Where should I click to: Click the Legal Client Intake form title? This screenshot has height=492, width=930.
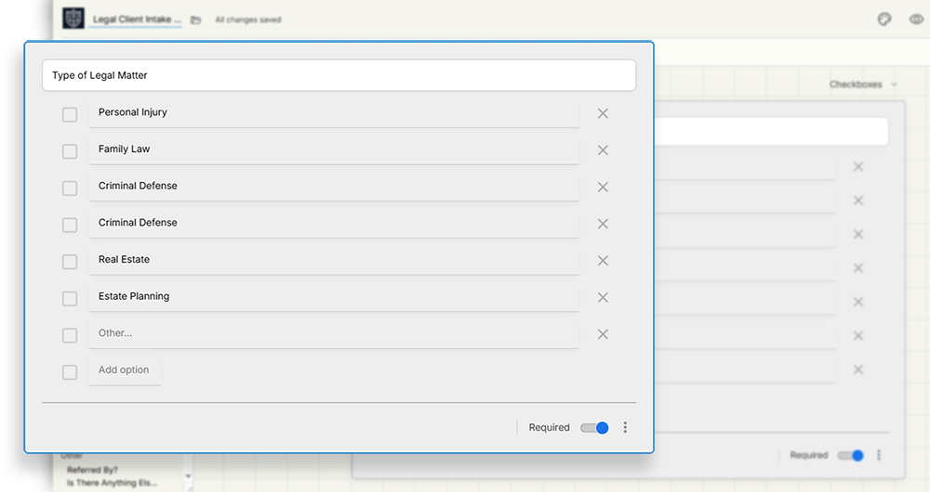point(137,19)
